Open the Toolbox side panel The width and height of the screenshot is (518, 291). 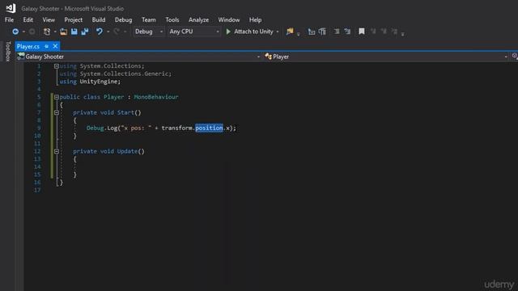click(8, 51)
